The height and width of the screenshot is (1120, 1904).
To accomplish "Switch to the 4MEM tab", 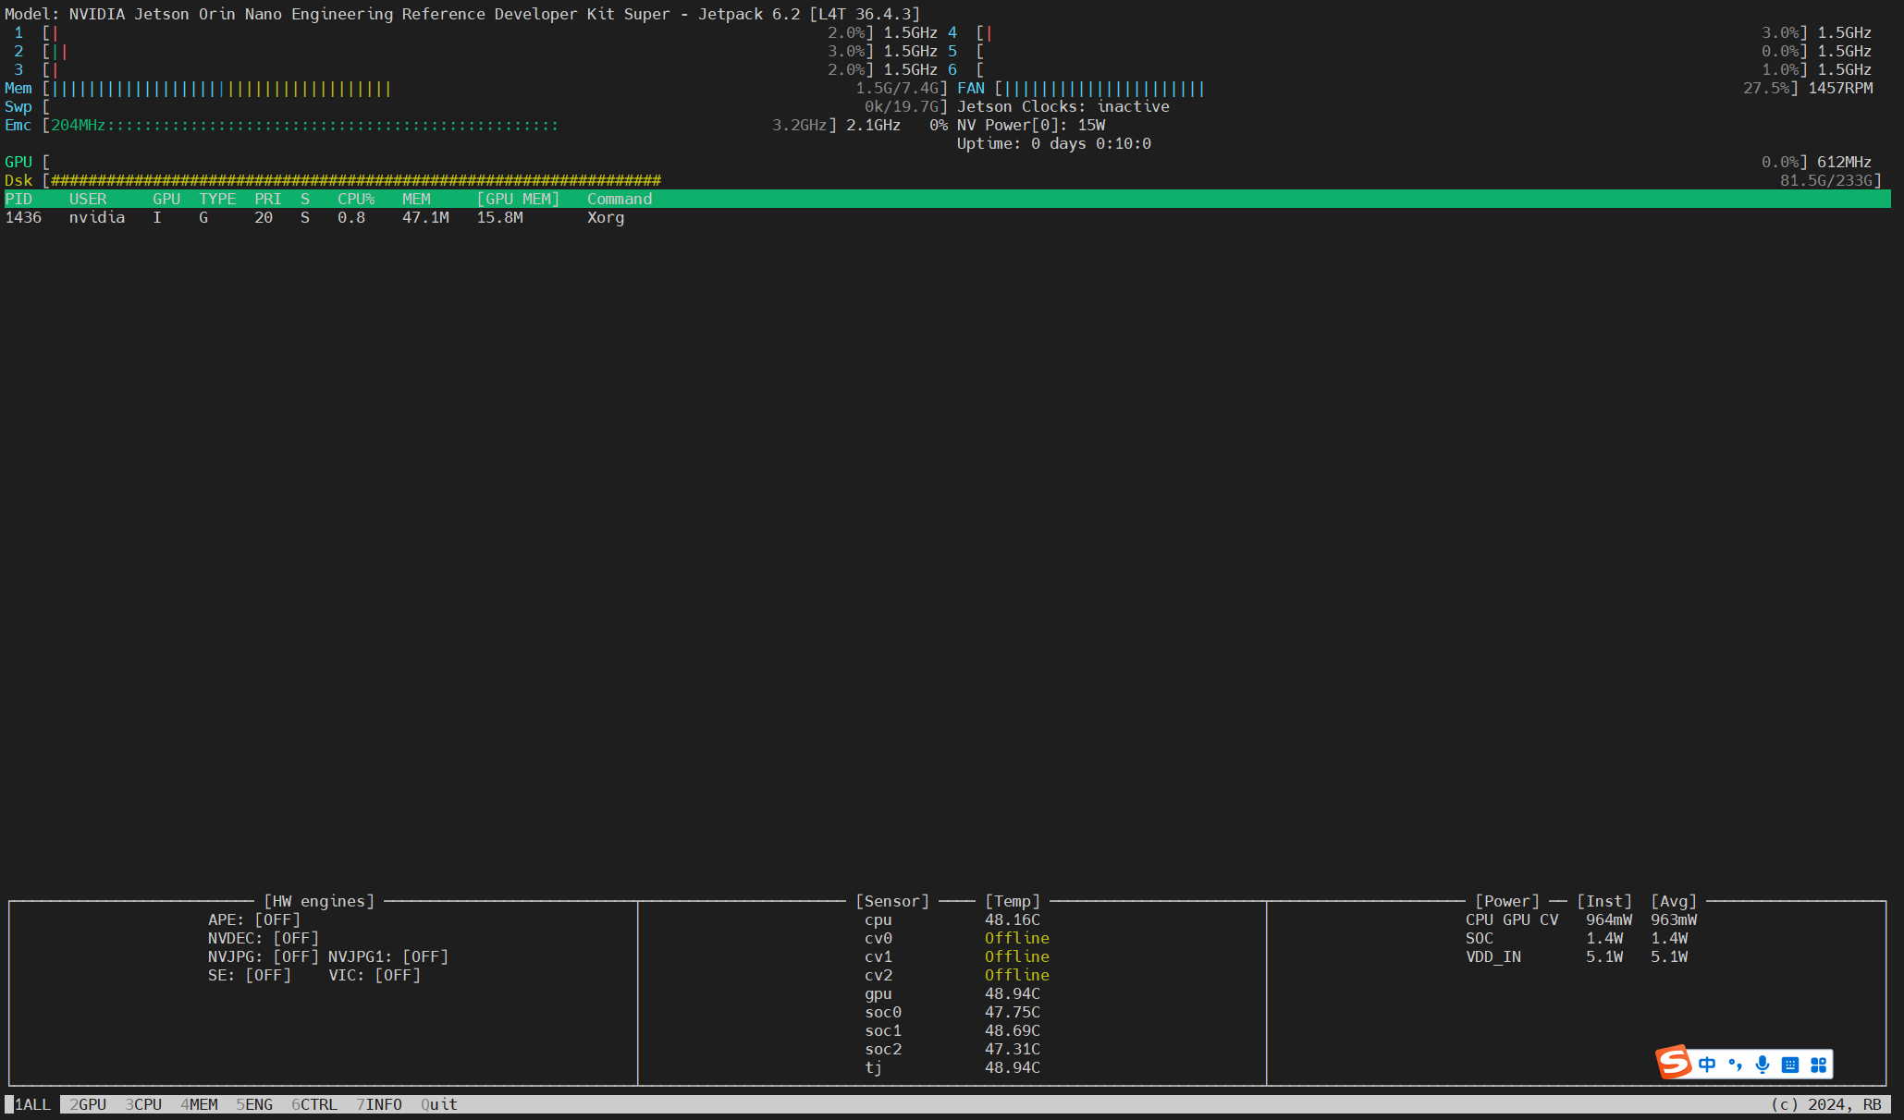I will pos(199,1104).
